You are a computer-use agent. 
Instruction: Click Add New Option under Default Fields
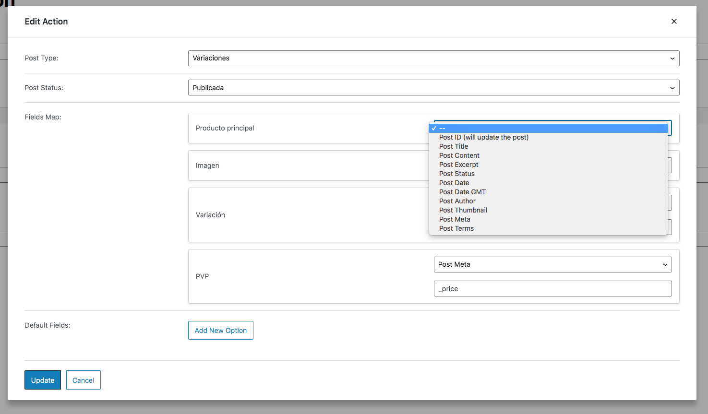tap(220, 330)
